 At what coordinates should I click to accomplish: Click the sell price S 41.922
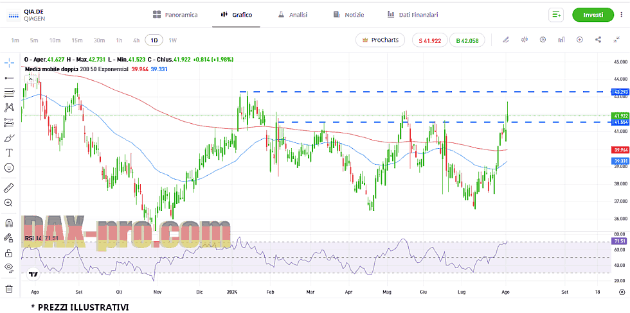(x=429, y=40)
